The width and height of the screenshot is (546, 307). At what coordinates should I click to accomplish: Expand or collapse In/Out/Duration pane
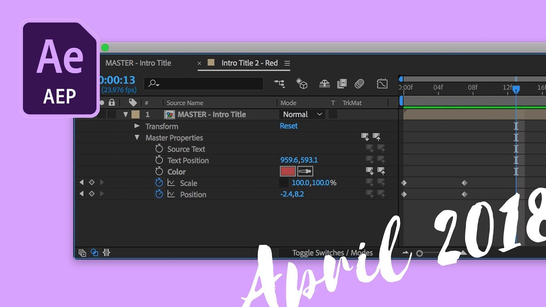coord(107,253)
